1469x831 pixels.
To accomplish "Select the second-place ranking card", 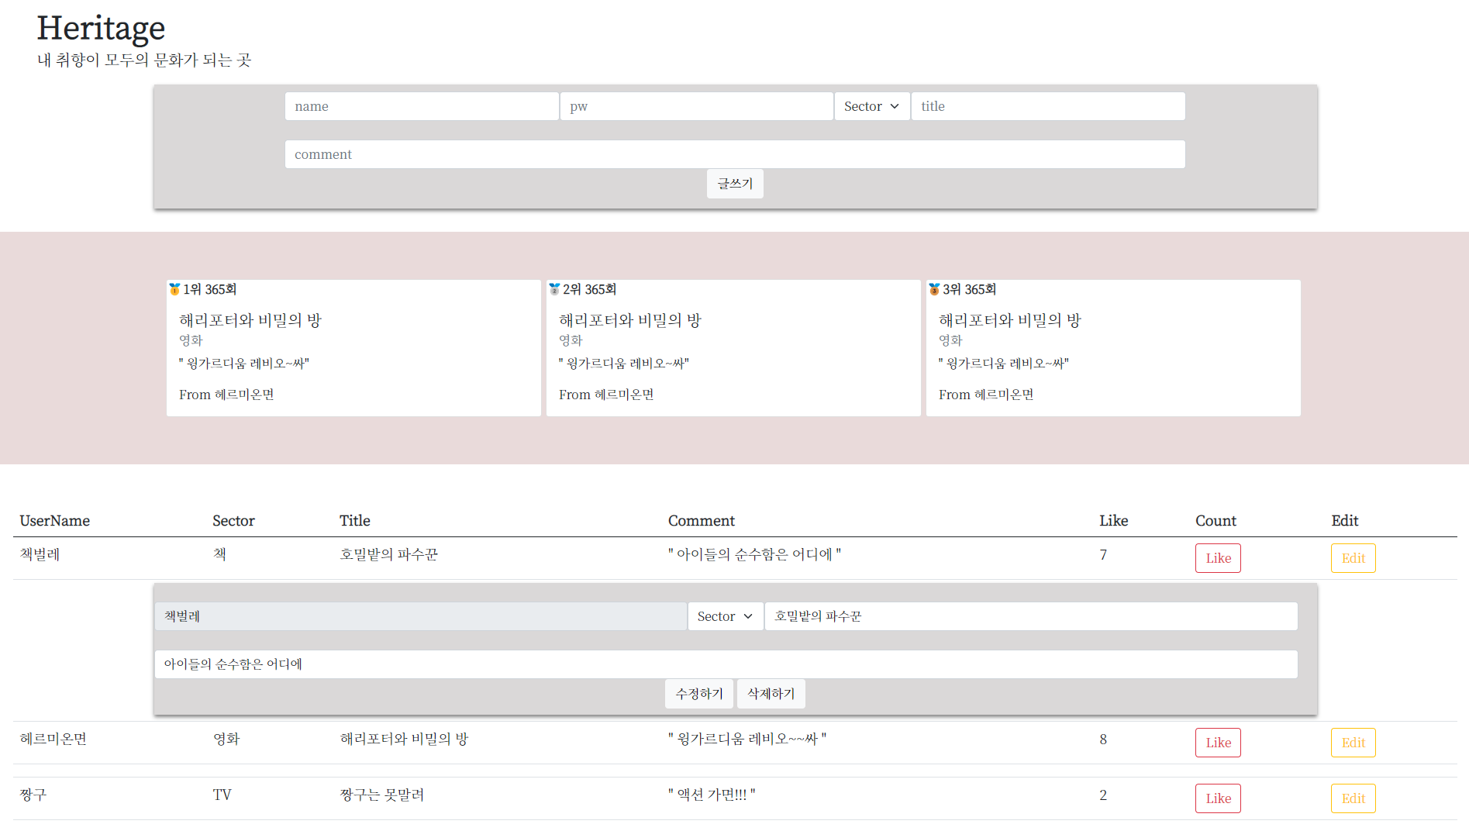I will [733, 347].
